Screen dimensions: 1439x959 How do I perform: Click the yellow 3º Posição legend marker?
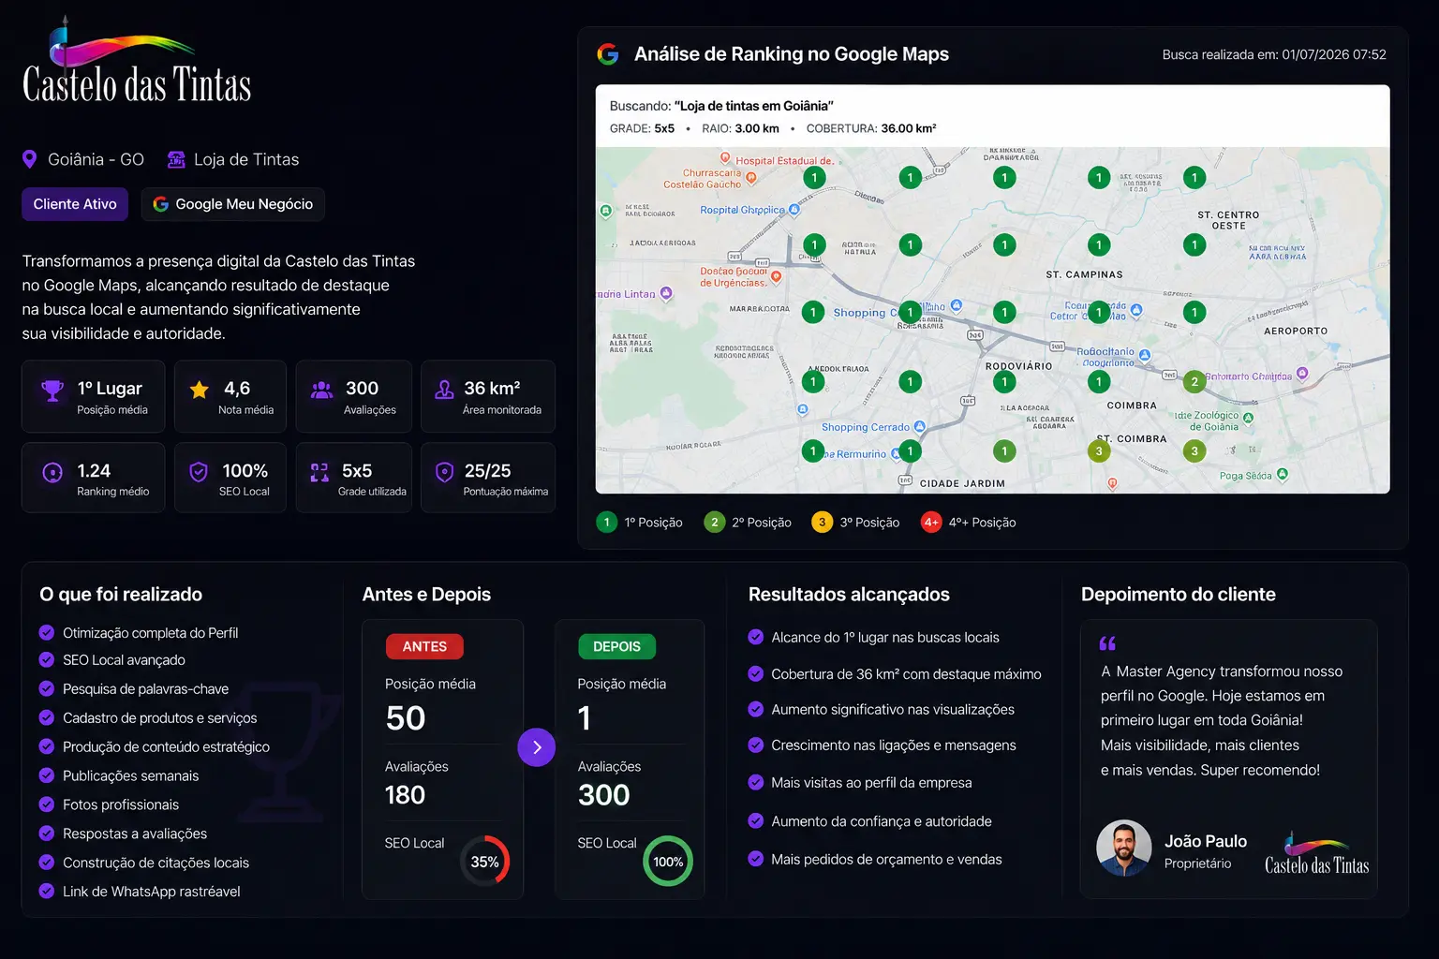[x=823, y=522]
